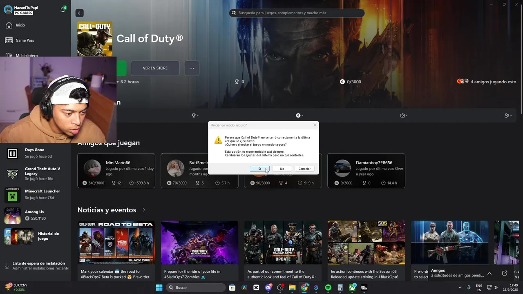The height and width of the screenshot is (294, 523).
Task: Click the microphone tray icon
Action: coord(469,287)
